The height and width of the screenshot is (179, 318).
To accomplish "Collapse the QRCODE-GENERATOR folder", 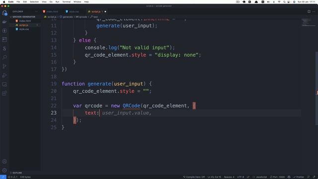I will pyautogui.click(x=22, y=17).
